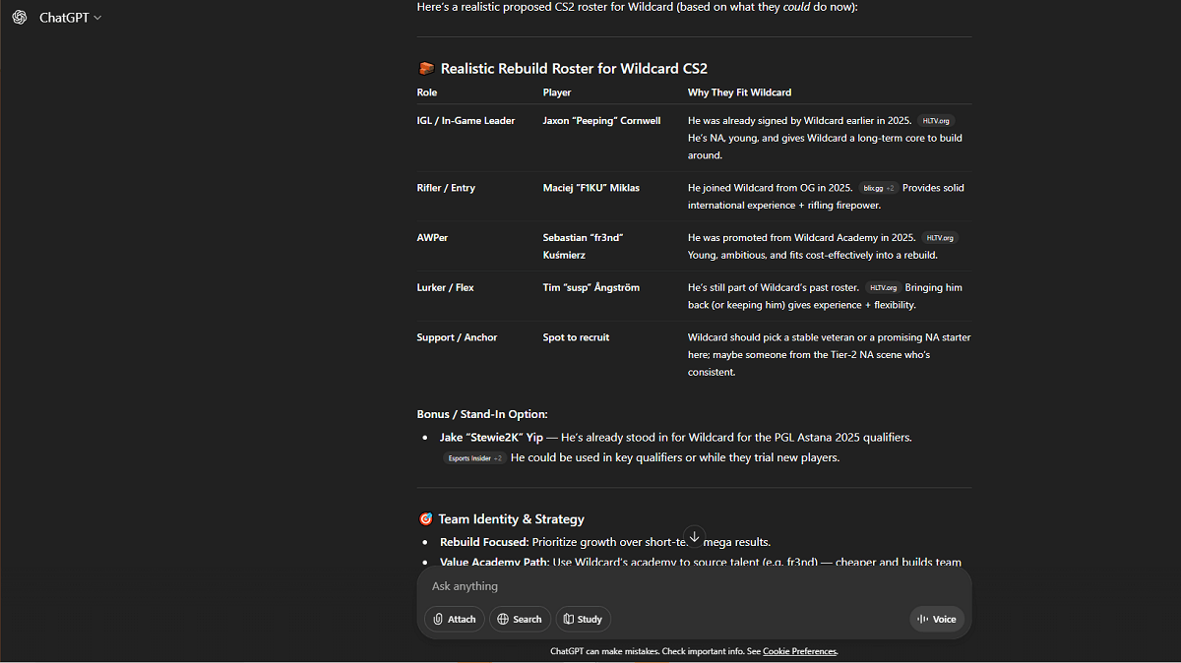This screenshot has height=663, width=1181.
Task: Focus the Ask anything input field
Action: [694, 586]
